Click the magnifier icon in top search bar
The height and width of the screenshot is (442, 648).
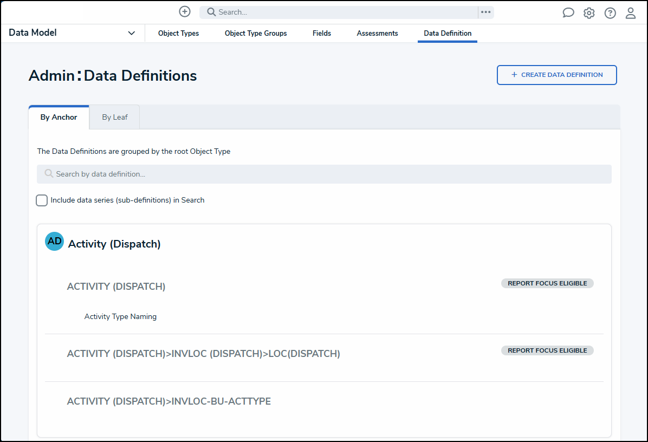(x=211, y=12)
